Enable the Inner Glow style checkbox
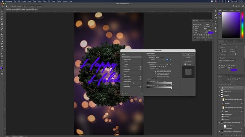The image size is (245, 137). [122, 72]
